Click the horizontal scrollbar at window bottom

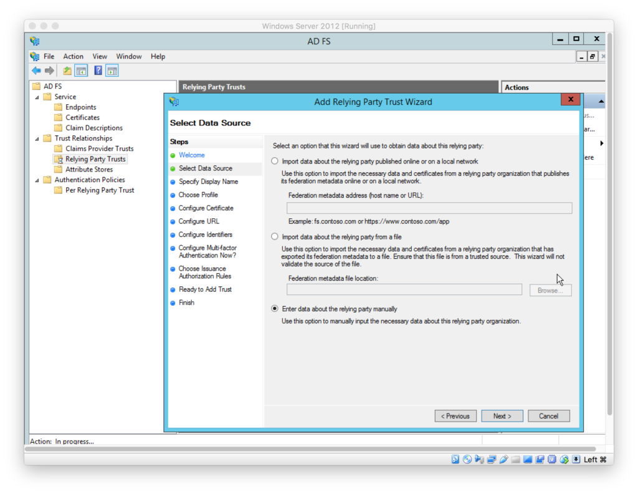click(310, 449)
